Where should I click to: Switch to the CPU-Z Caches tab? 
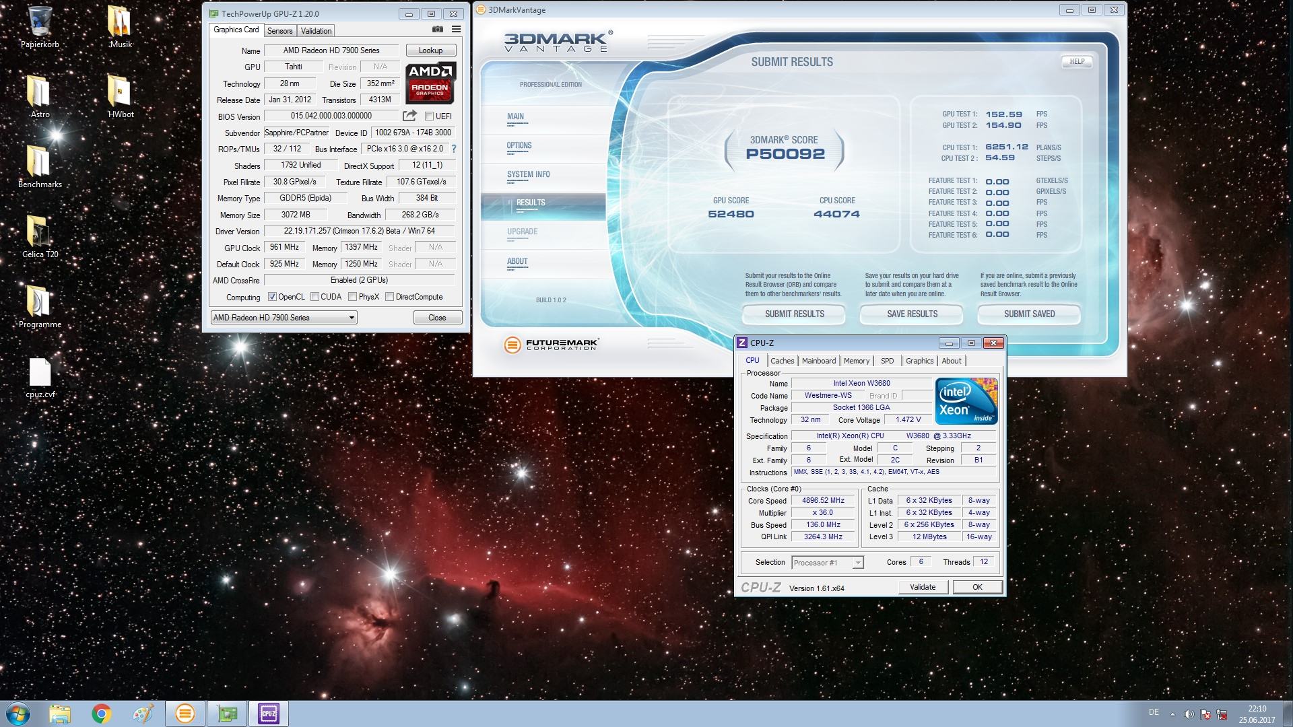tap(783, 361)
